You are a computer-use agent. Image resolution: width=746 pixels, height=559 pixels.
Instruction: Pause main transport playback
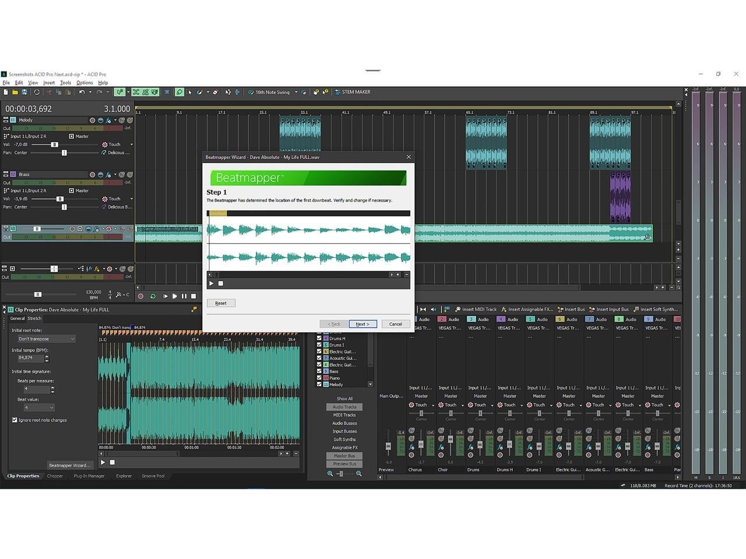pyautogui.click(x=184, y=296)
